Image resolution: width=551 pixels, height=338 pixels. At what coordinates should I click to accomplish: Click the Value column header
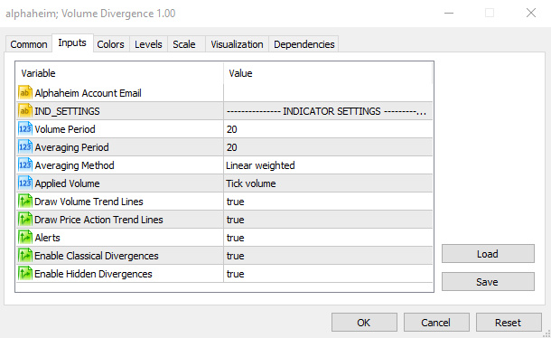tap(328, 73)
